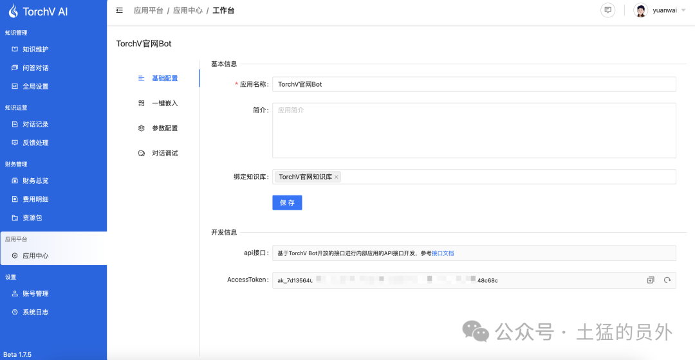Open the 绑定知识库 select box
Image resolution: width=695 pixels, height=360 pixels.
(x=474, y=177)
